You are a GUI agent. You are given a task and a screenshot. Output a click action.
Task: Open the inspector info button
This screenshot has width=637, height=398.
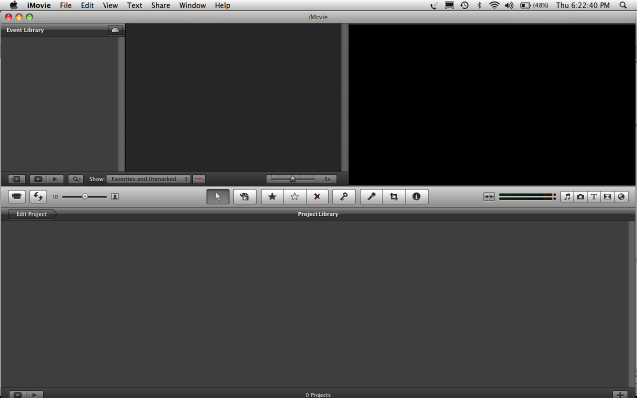416,197
